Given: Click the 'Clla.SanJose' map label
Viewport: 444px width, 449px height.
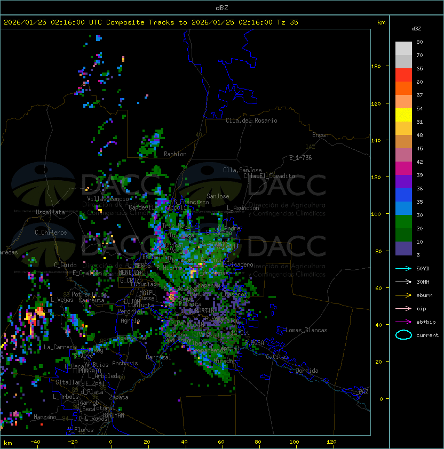Looking at the screenshot, I should pos(242,170).
